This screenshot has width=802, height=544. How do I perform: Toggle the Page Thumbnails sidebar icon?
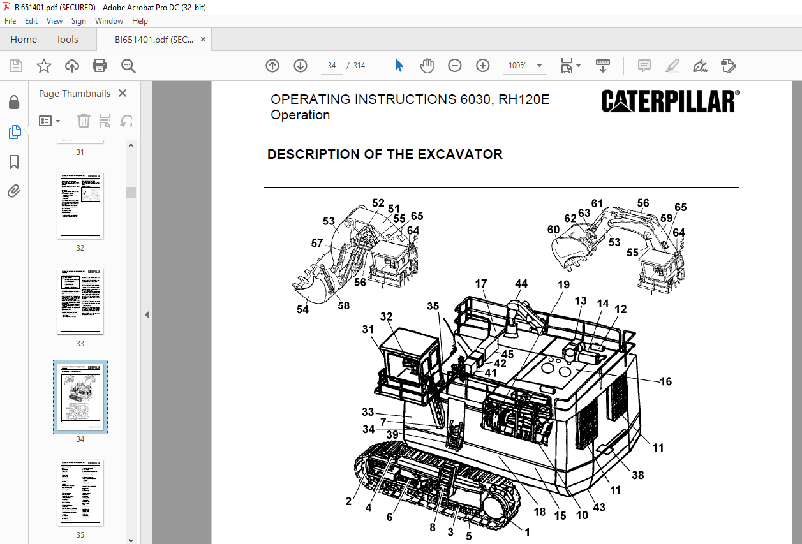point(15,133)
